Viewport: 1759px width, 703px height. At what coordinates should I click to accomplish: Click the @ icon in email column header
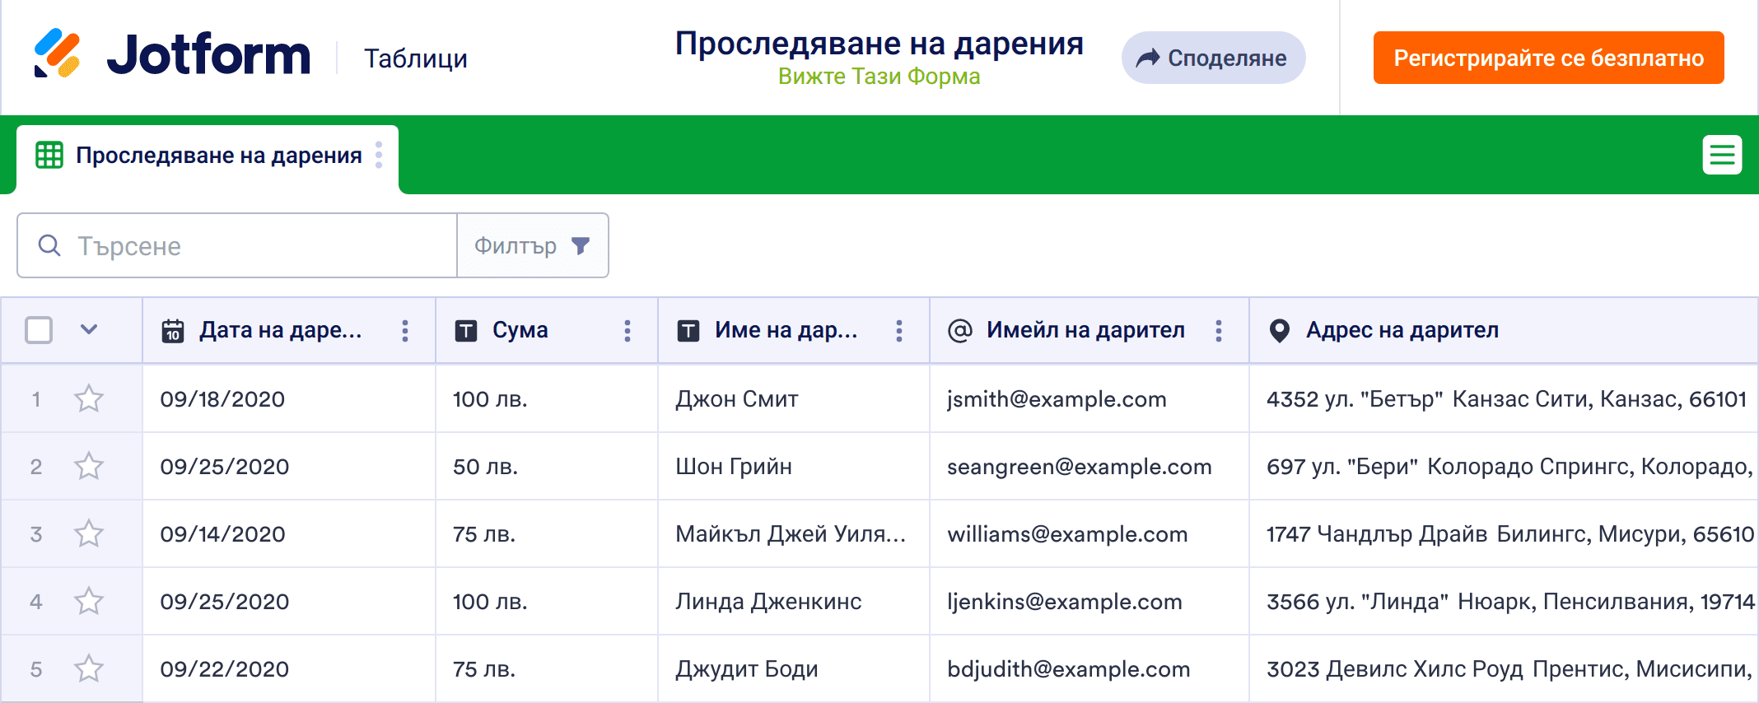(959, 331)
